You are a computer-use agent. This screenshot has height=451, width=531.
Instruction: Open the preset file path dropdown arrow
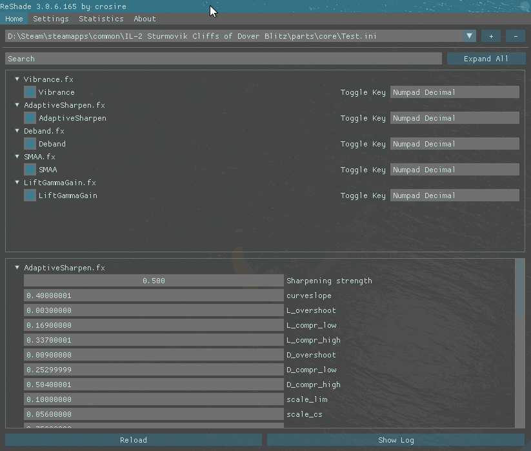click(x=470, y=36)
